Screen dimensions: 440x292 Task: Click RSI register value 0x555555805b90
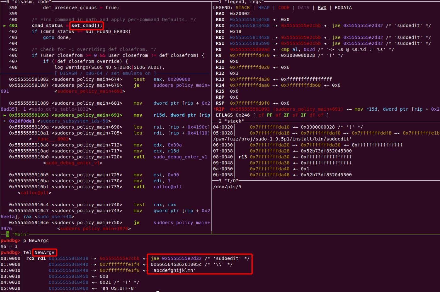click(250, 43)
